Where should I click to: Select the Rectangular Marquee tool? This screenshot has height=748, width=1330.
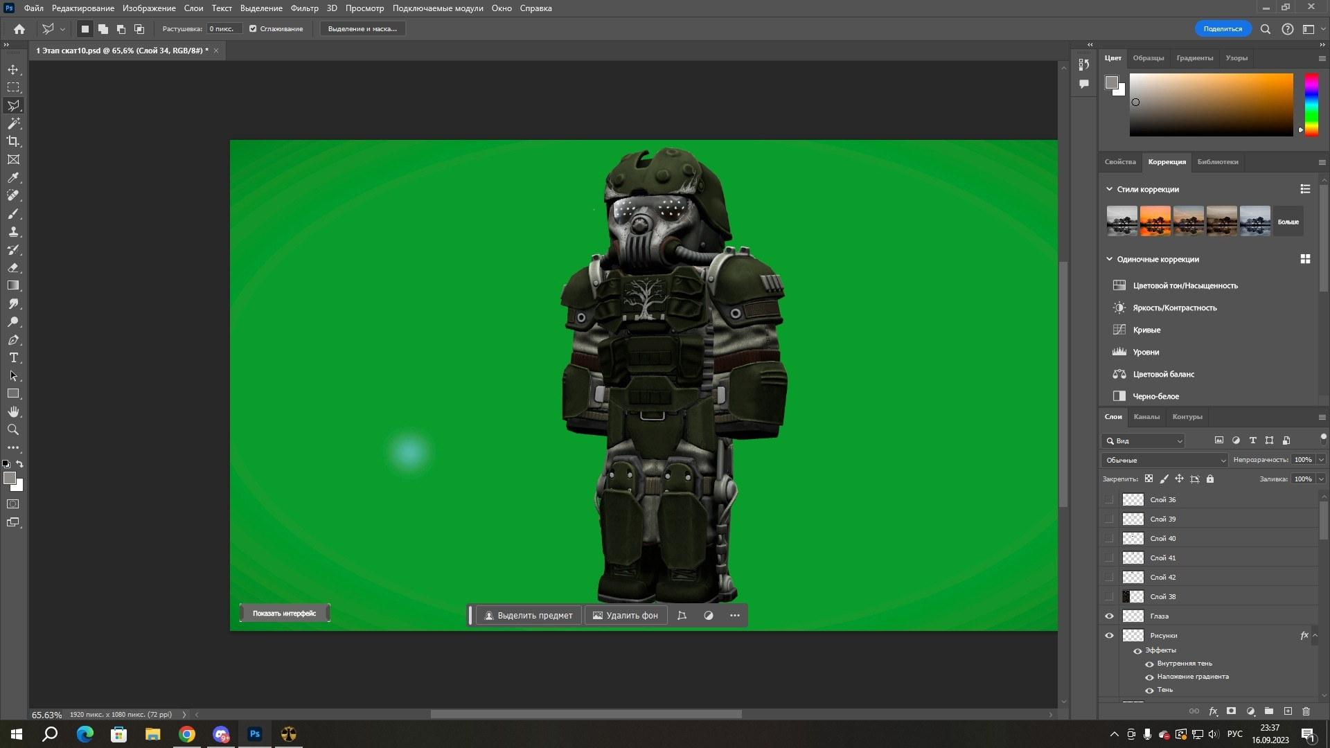click(x=13, y=87)
